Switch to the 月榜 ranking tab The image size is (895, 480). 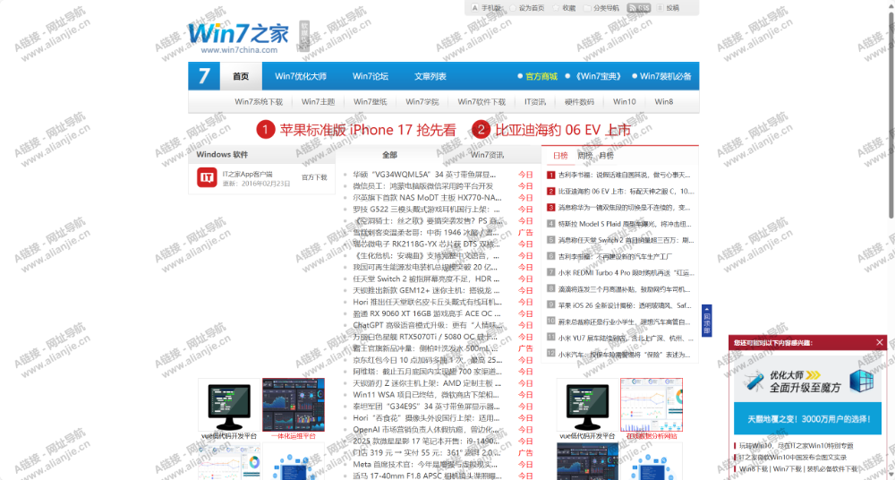tap(606, 156)
